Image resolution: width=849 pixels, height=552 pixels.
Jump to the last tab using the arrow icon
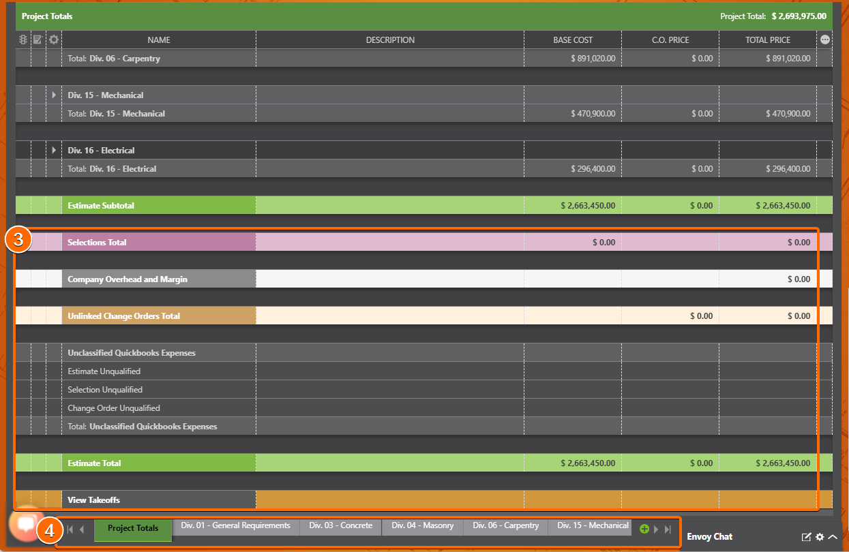point(667,529)
